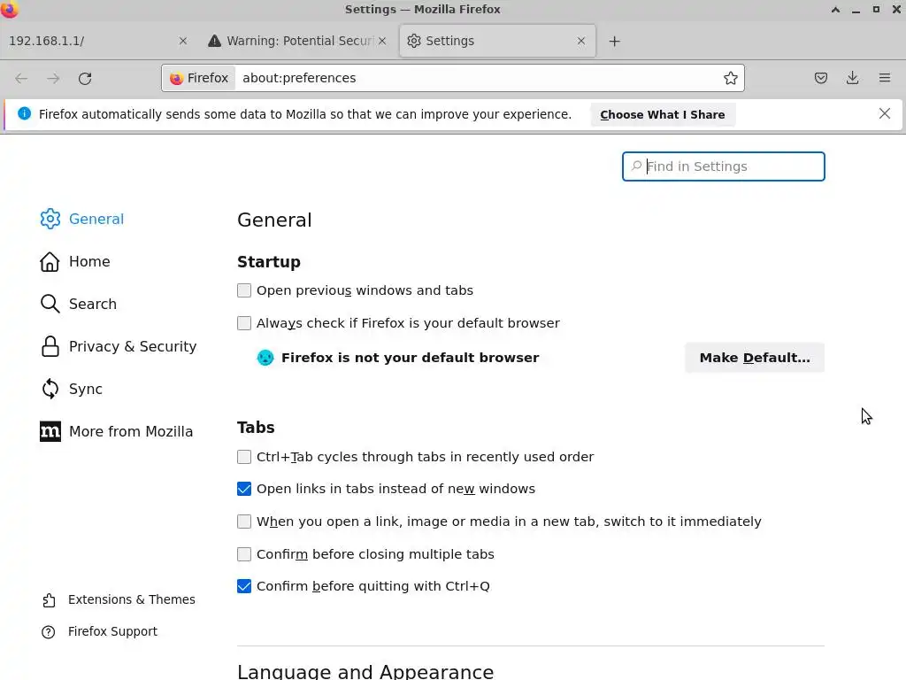
Task: Dismiss the data sharing notification bar
Action: click(884, 113)
